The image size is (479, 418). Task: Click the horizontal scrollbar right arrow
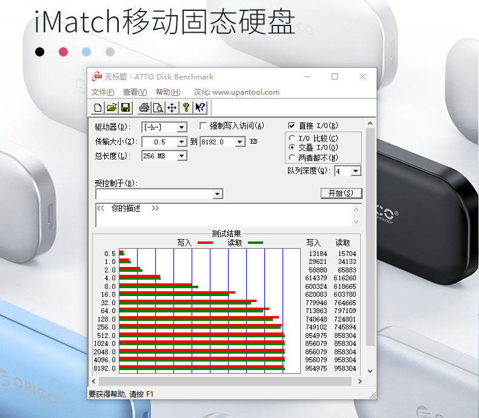360,382
